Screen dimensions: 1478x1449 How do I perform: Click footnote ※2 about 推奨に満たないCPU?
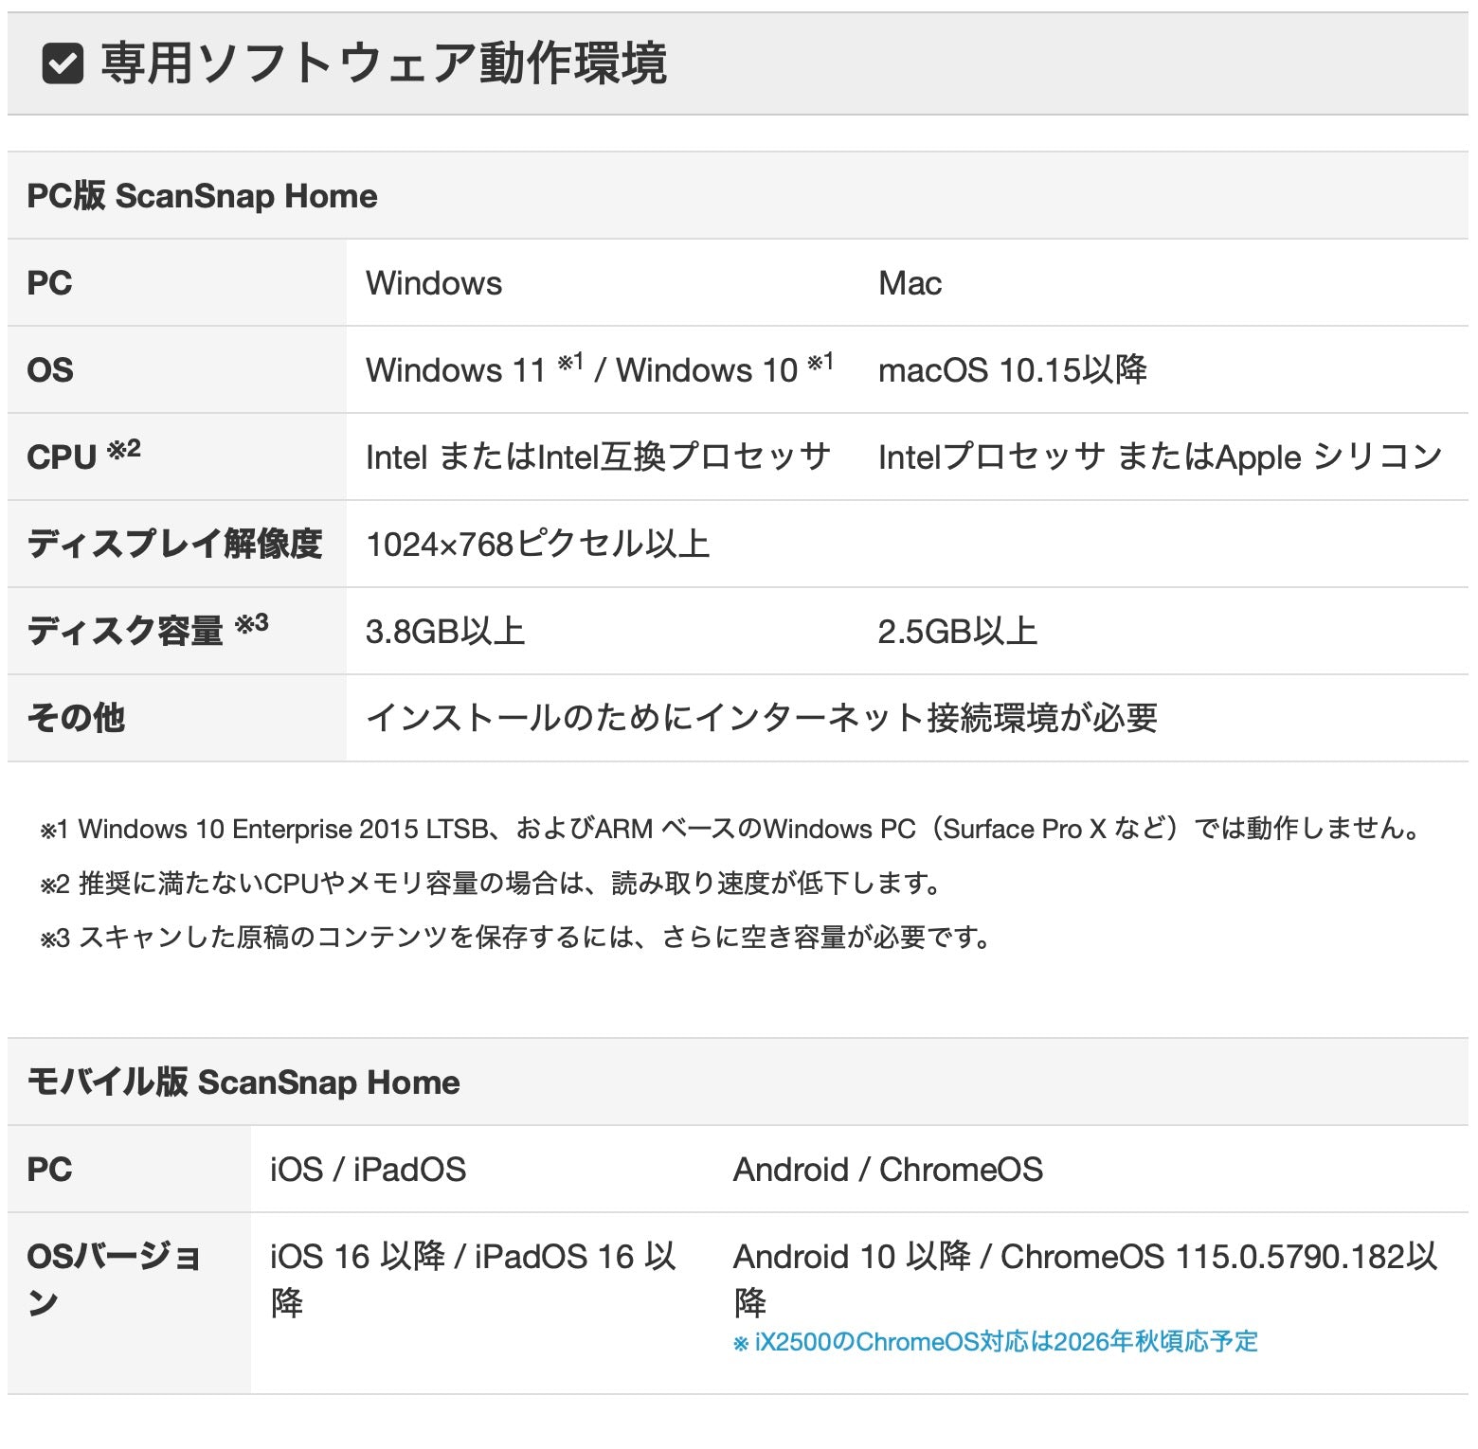pyautogui.click(x=491, y=883)
